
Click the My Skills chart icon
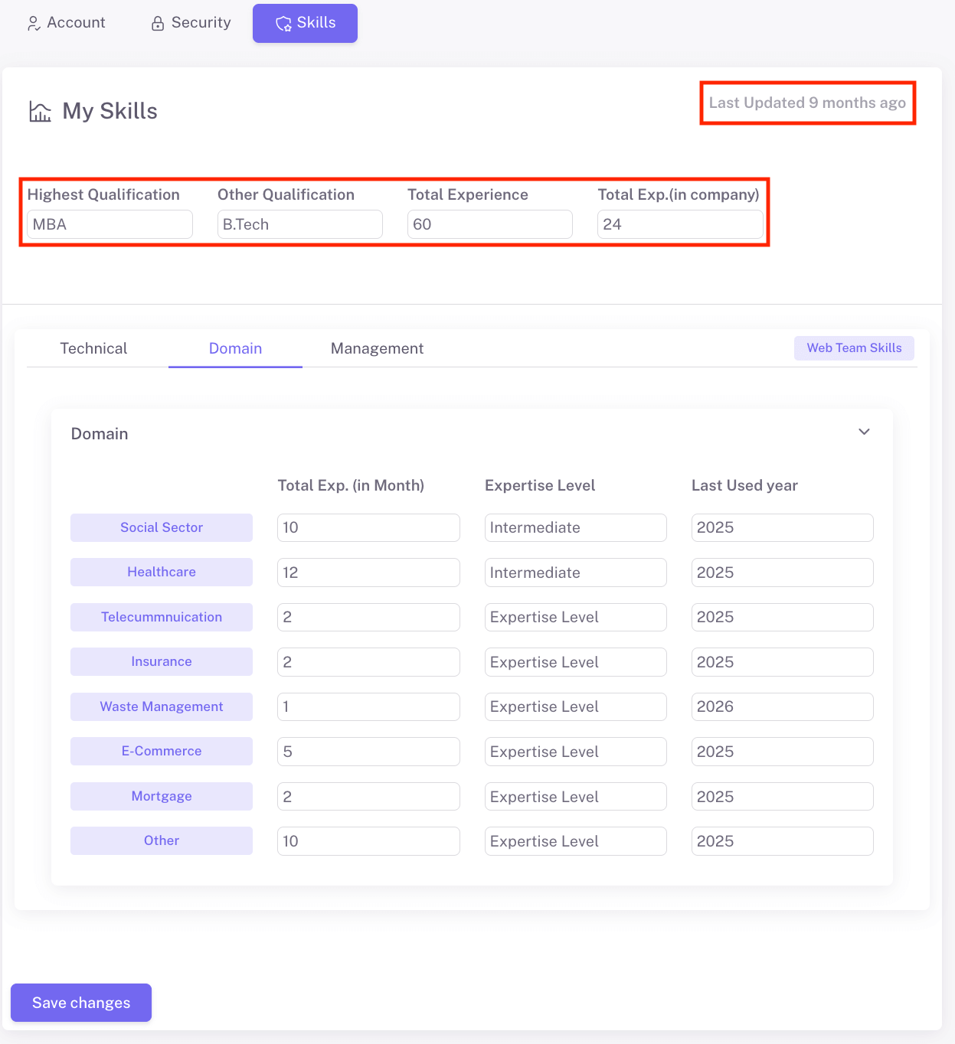click(40, 112)
